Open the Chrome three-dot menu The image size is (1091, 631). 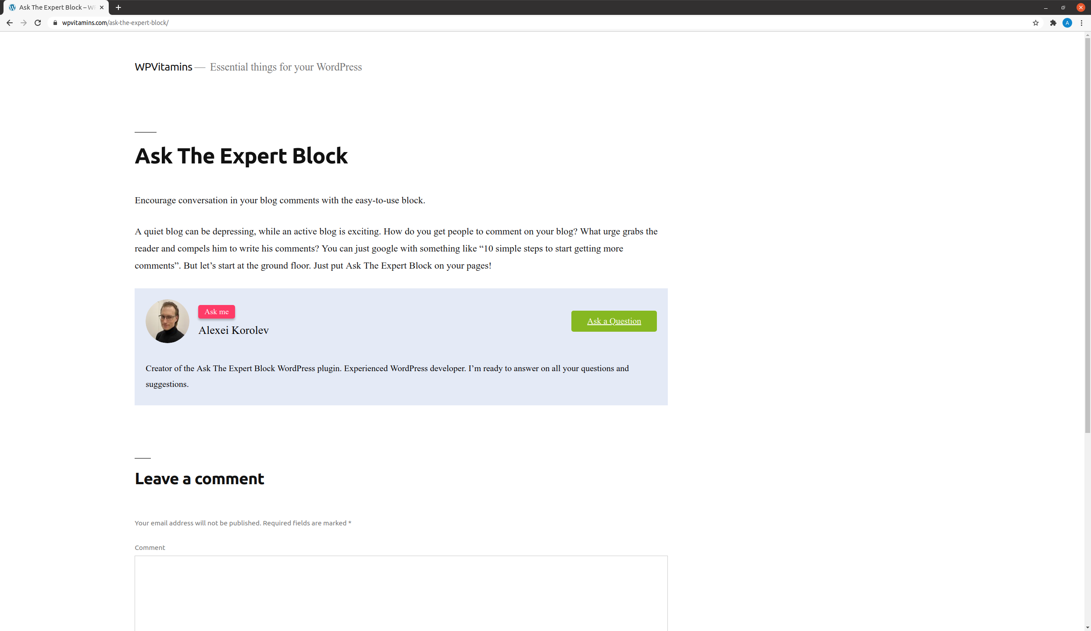coord(1082,23)
